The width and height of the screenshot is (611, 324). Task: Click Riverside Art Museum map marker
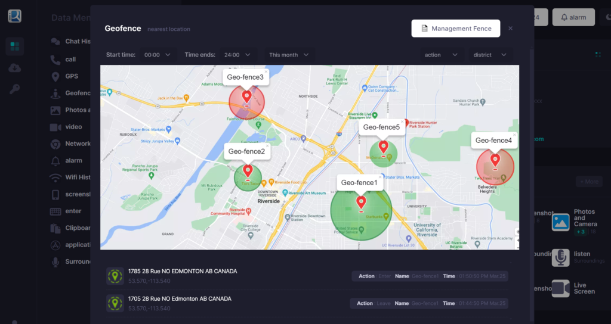coord(285,193)
